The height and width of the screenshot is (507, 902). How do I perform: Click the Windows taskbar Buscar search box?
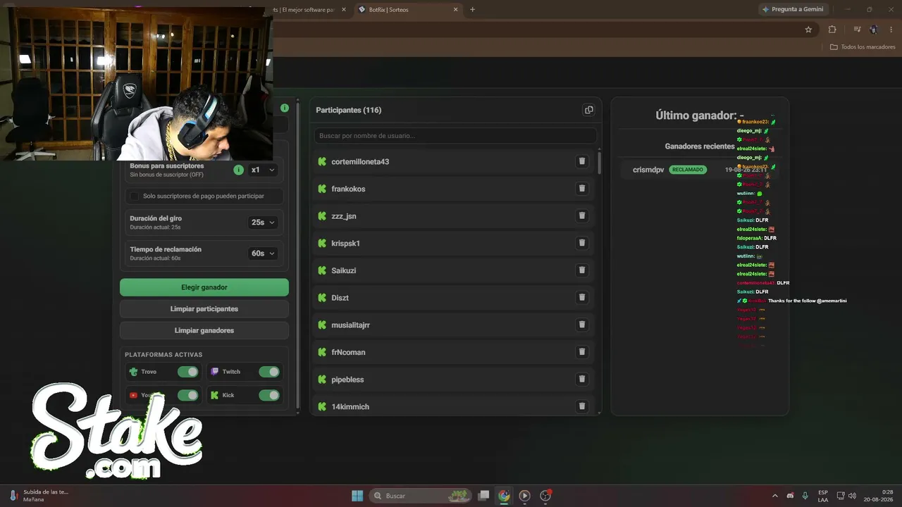pos(421,496)
